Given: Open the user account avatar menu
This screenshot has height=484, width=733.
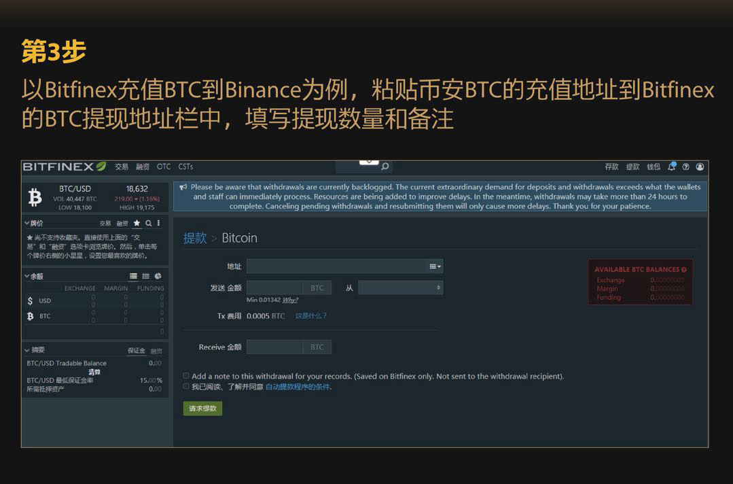Looking at the screenshot, I should click(x=700, y=167).
